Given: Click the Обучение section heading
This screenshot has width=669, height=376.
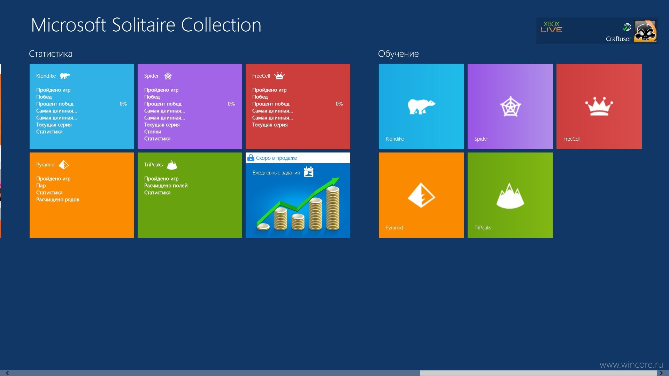Looking at the screenshot, I should (398, 54).
